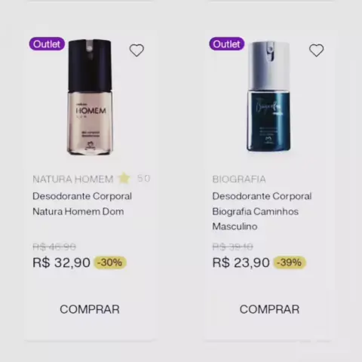Screen dimensions: 362x362
Task: Click the 5.0 rating score
Action: click(144, 179)
